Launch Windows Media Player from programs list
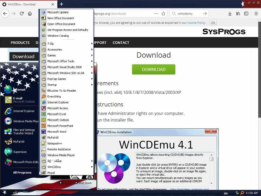Image resolution: width=261 pixels, height=196 pixels. click(x=67, y=155)
